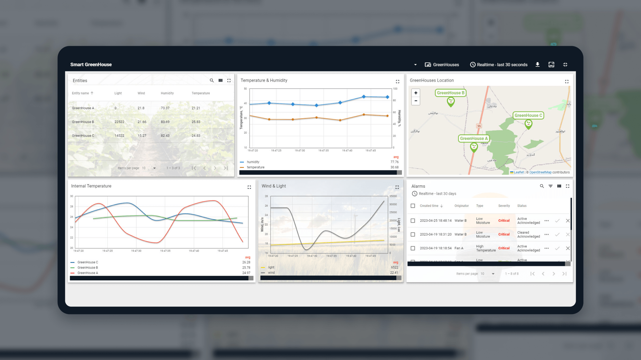Open details menu for Fan A alarm

(547, 248)
